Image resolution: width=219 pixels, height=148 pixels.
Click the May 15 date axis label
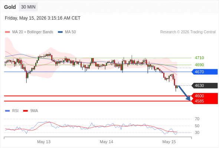click(169, 142)
